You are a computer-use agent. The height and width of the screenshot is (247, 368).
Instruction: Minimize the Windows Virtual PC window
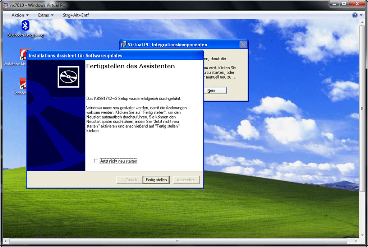[335, 4]
